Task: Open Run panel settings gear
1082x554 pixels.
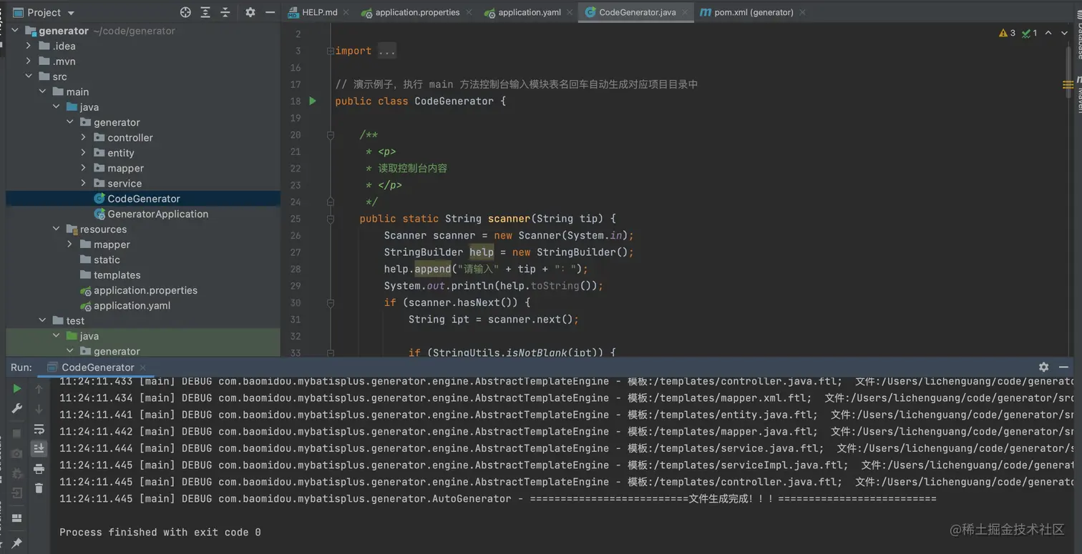Action: click(x=1043, y=367)
